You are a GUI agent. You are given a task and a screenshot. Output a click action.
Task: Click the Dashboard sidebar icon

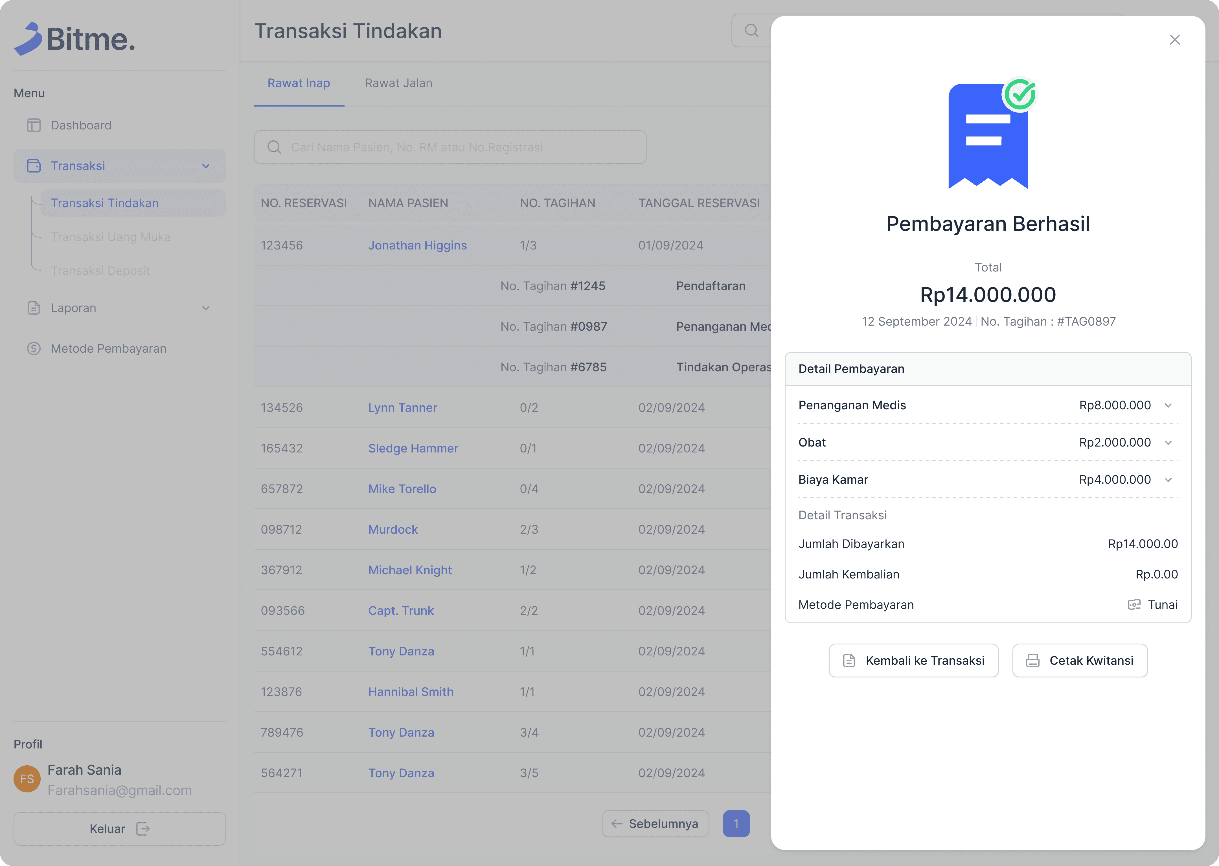pyautogui.click(x=34, y=125)
